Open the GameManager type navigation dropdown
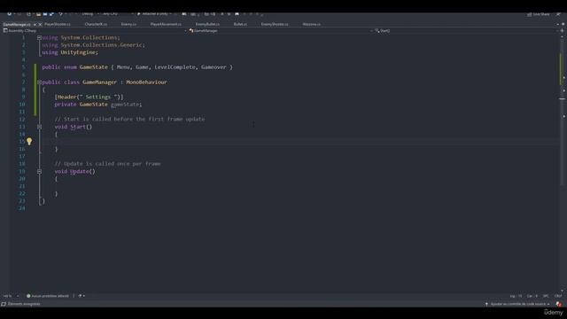The height and width of the screenshot is (319, 567). [x=281, y=31]
